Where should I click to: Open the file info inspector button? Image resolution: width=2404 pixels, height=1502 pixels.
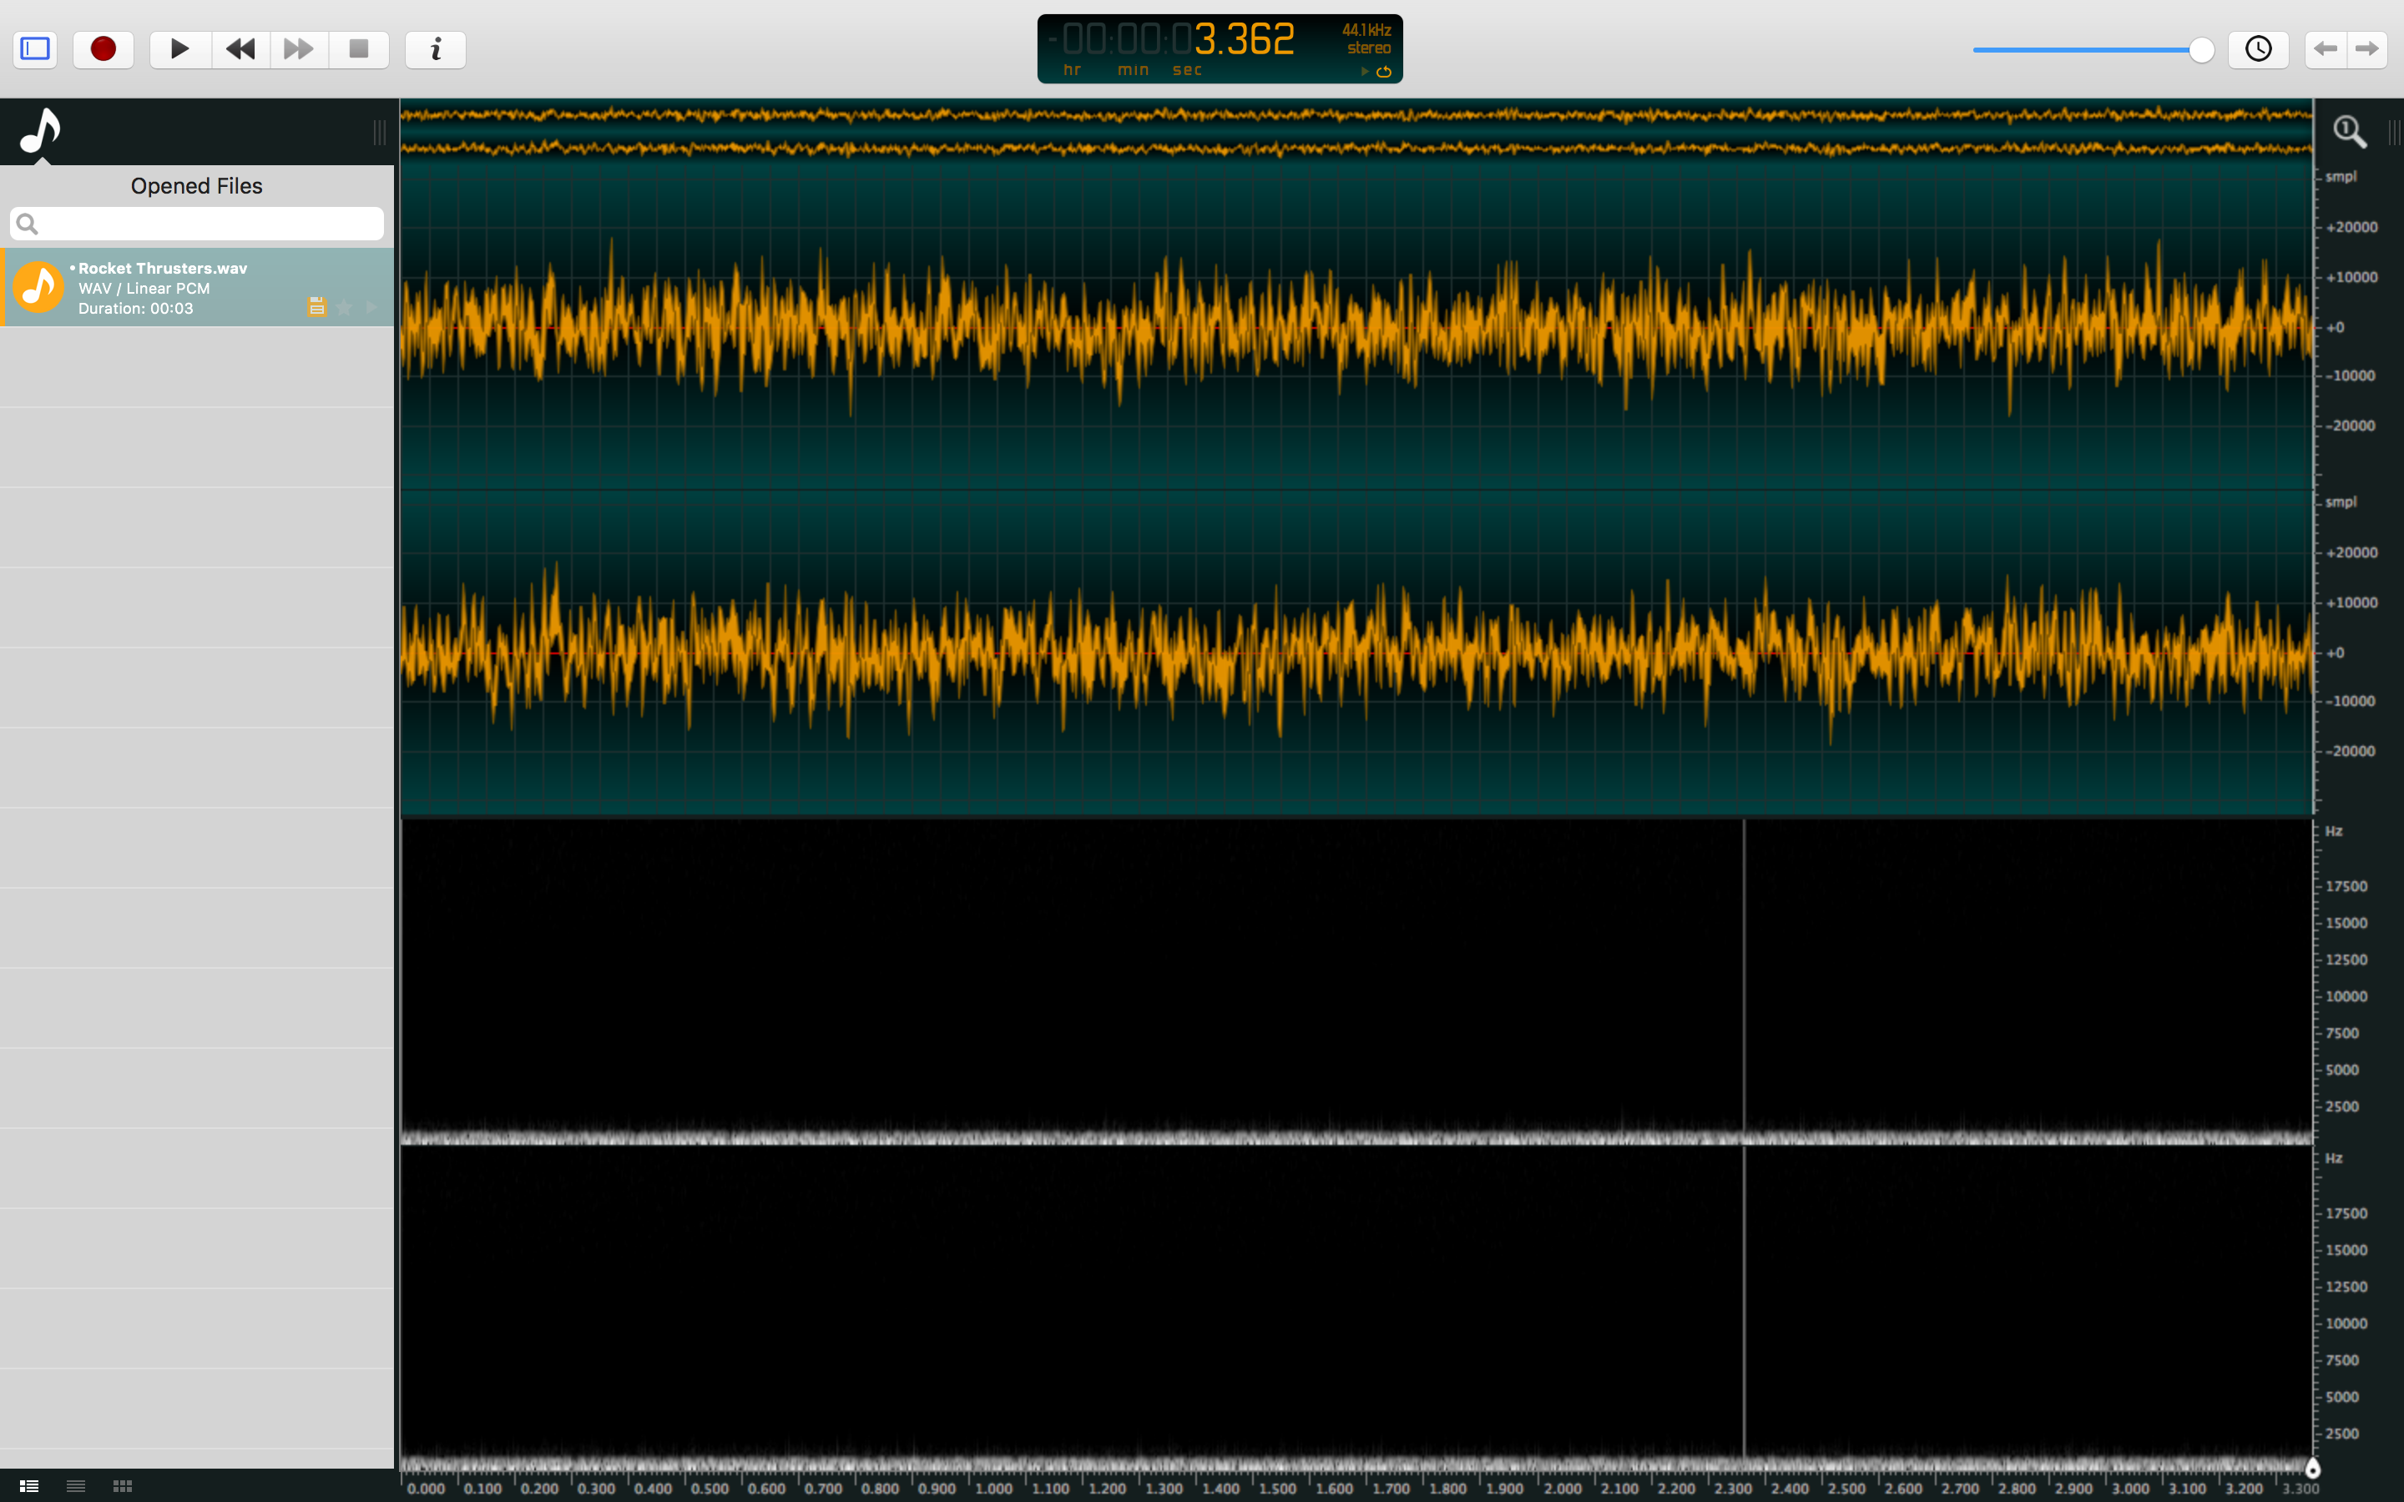(x=435, y=48)
